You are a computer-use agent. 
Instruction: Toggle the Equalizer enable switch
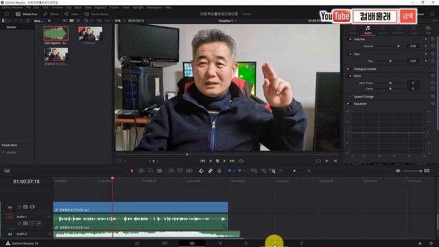point(348,104)
